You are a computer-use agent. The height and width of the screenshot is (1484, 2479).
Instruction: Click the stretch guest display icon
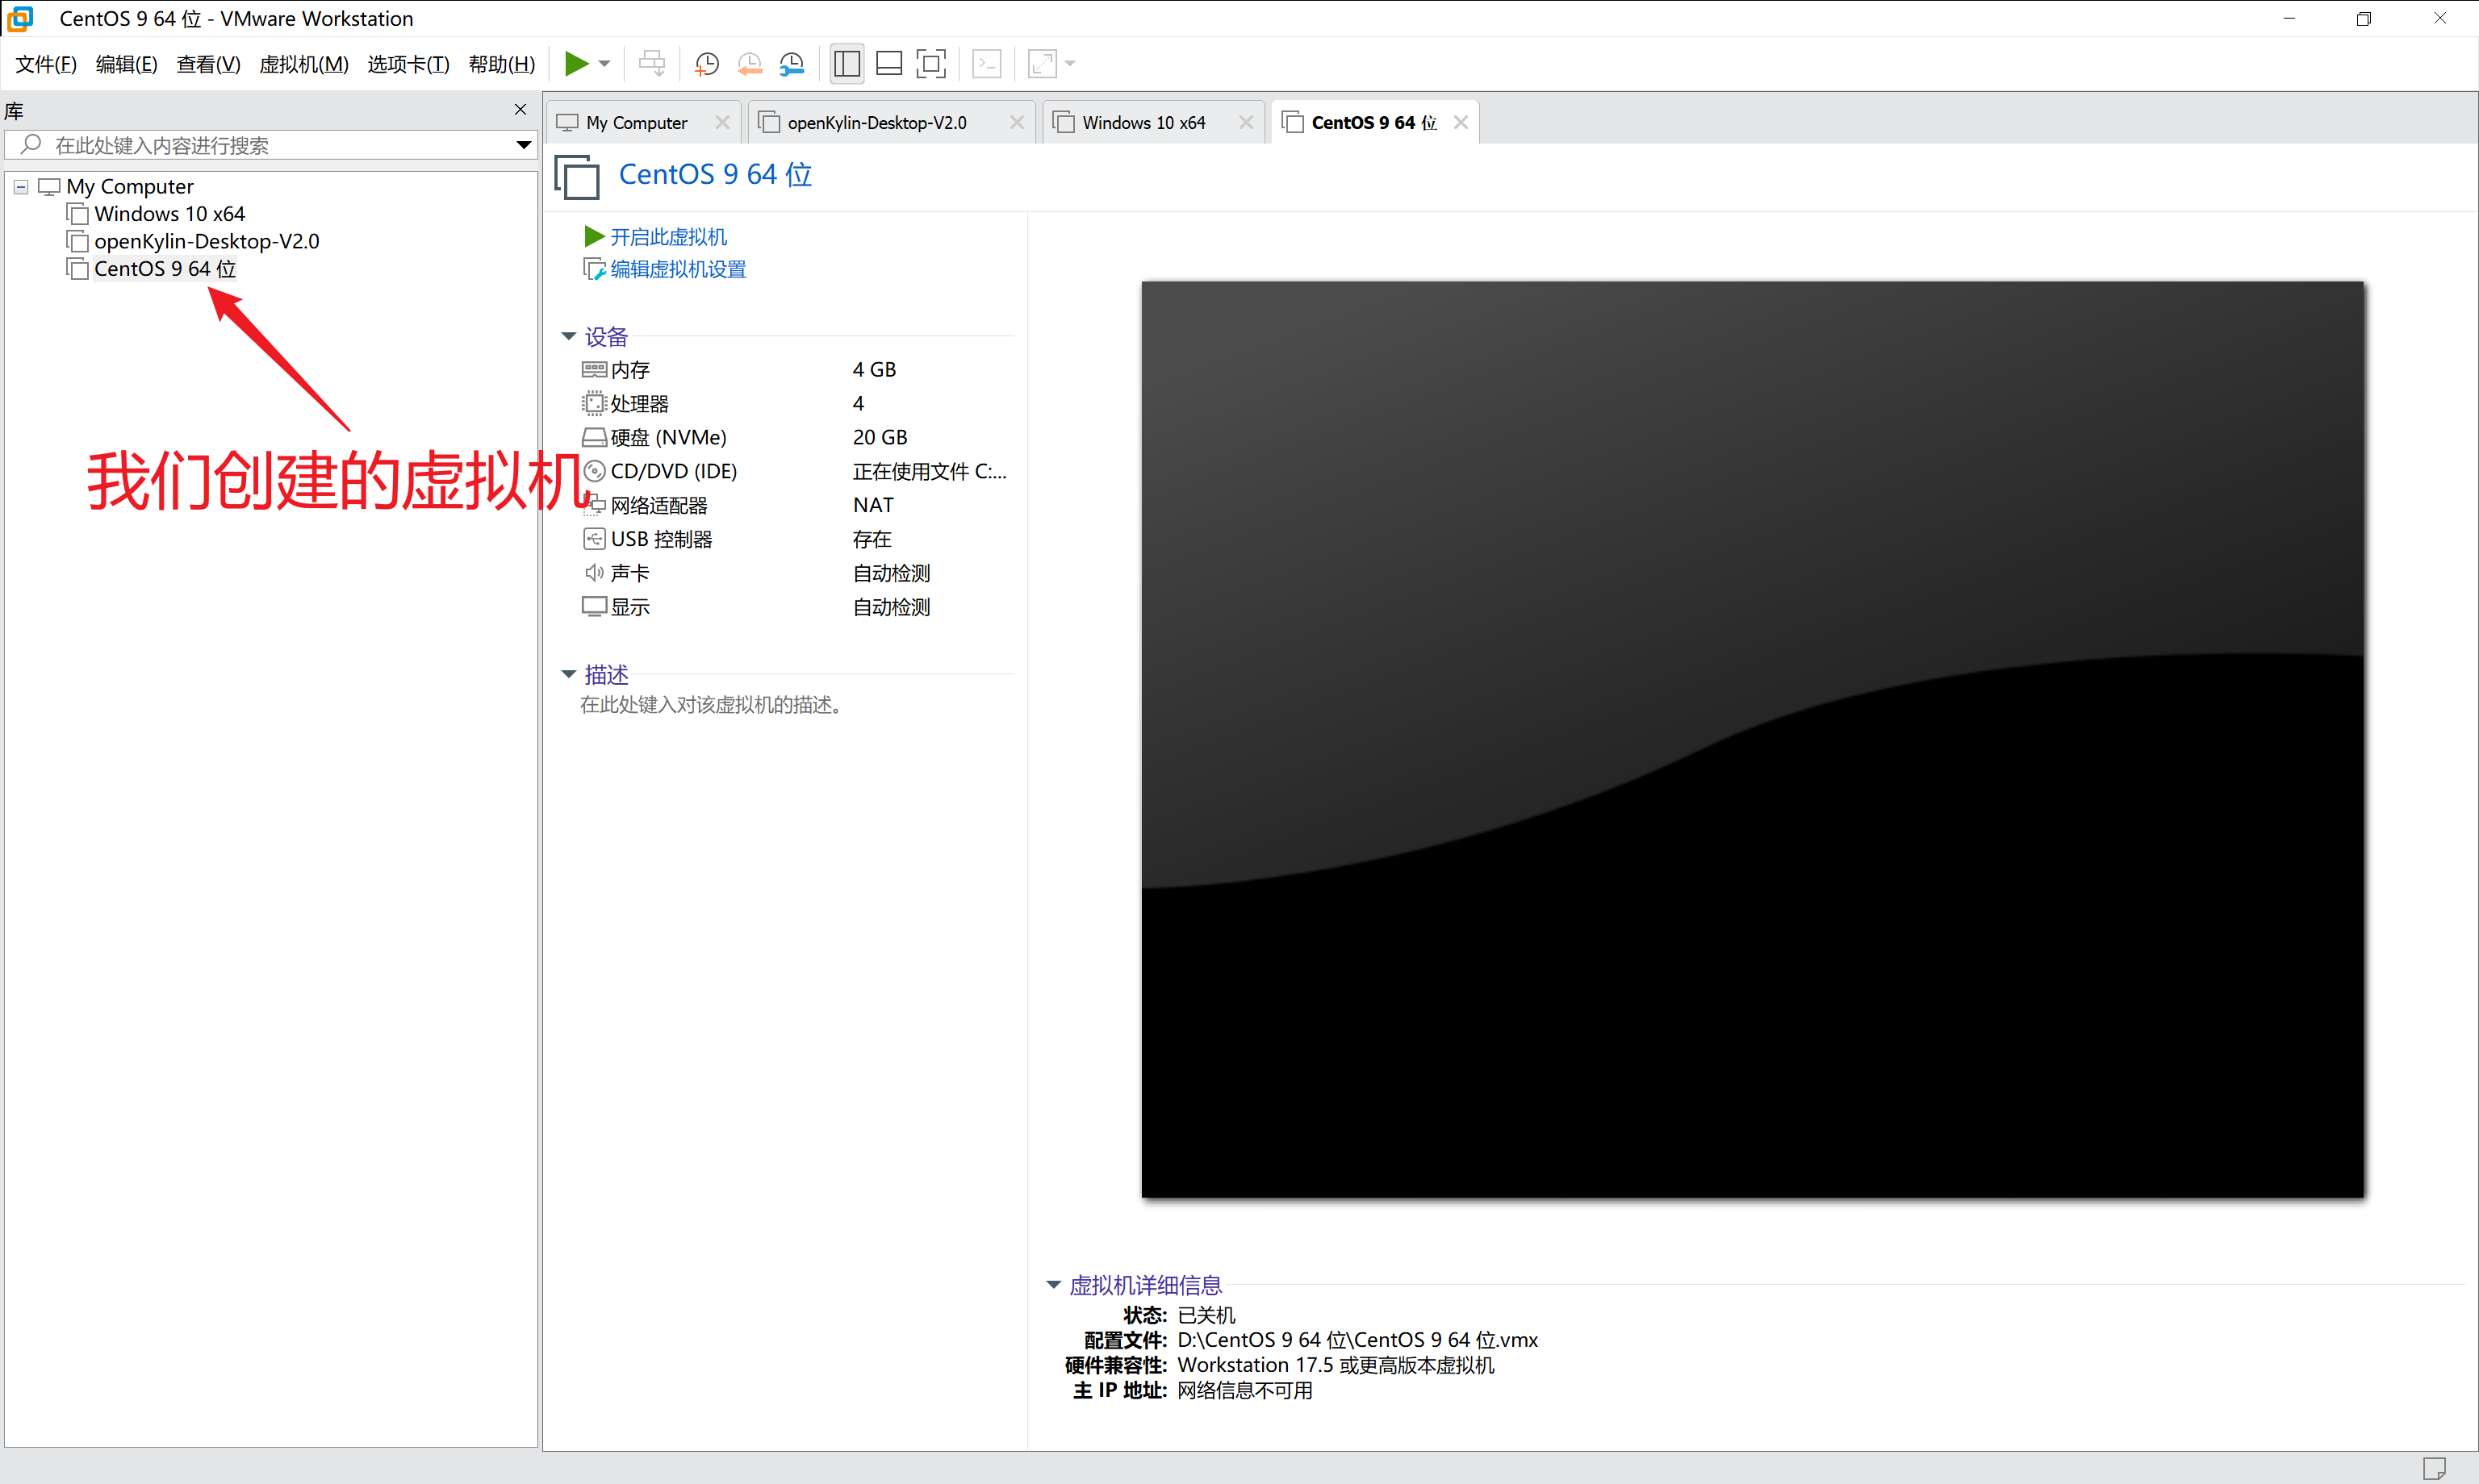[x=1043, y=64]
